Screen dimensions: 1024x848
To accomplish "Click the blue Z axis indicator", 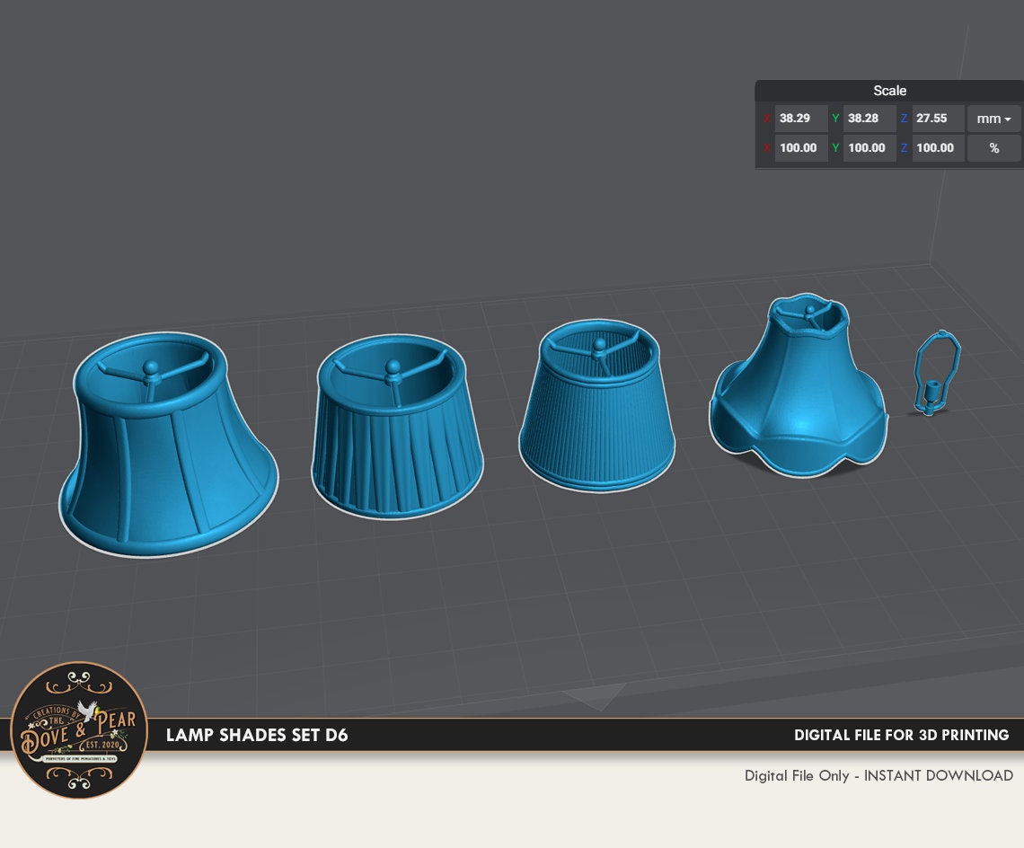I will (903, 119).
